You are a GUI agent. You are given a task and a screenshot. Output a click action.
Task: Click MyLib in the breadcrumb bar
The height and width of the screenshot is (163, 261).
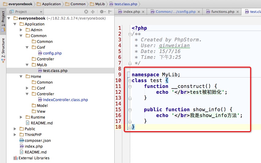[97, 4]
